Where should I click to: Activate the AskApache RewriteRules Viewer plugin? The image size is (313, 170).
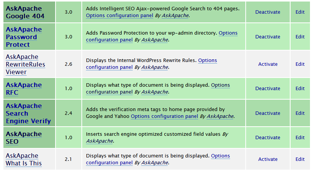[x=268, y=64]
